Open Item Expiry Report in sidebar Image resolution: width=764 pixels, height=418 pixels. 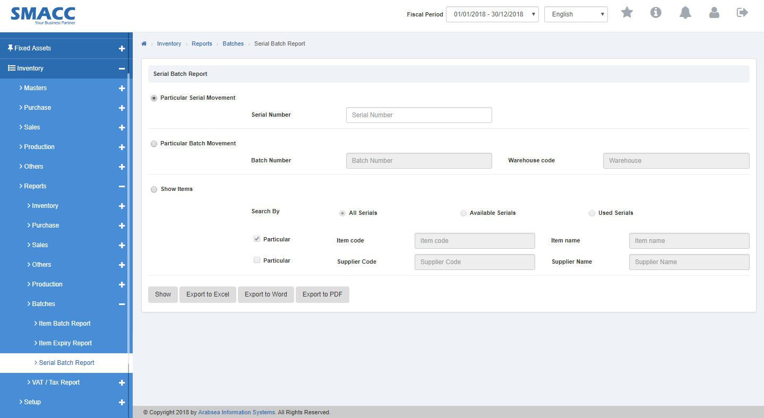(x=65, y=343)
